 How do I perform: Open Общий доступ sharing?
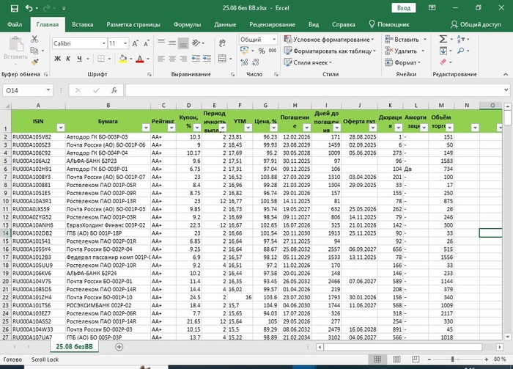pyautogui.click(x=476, y=24)
